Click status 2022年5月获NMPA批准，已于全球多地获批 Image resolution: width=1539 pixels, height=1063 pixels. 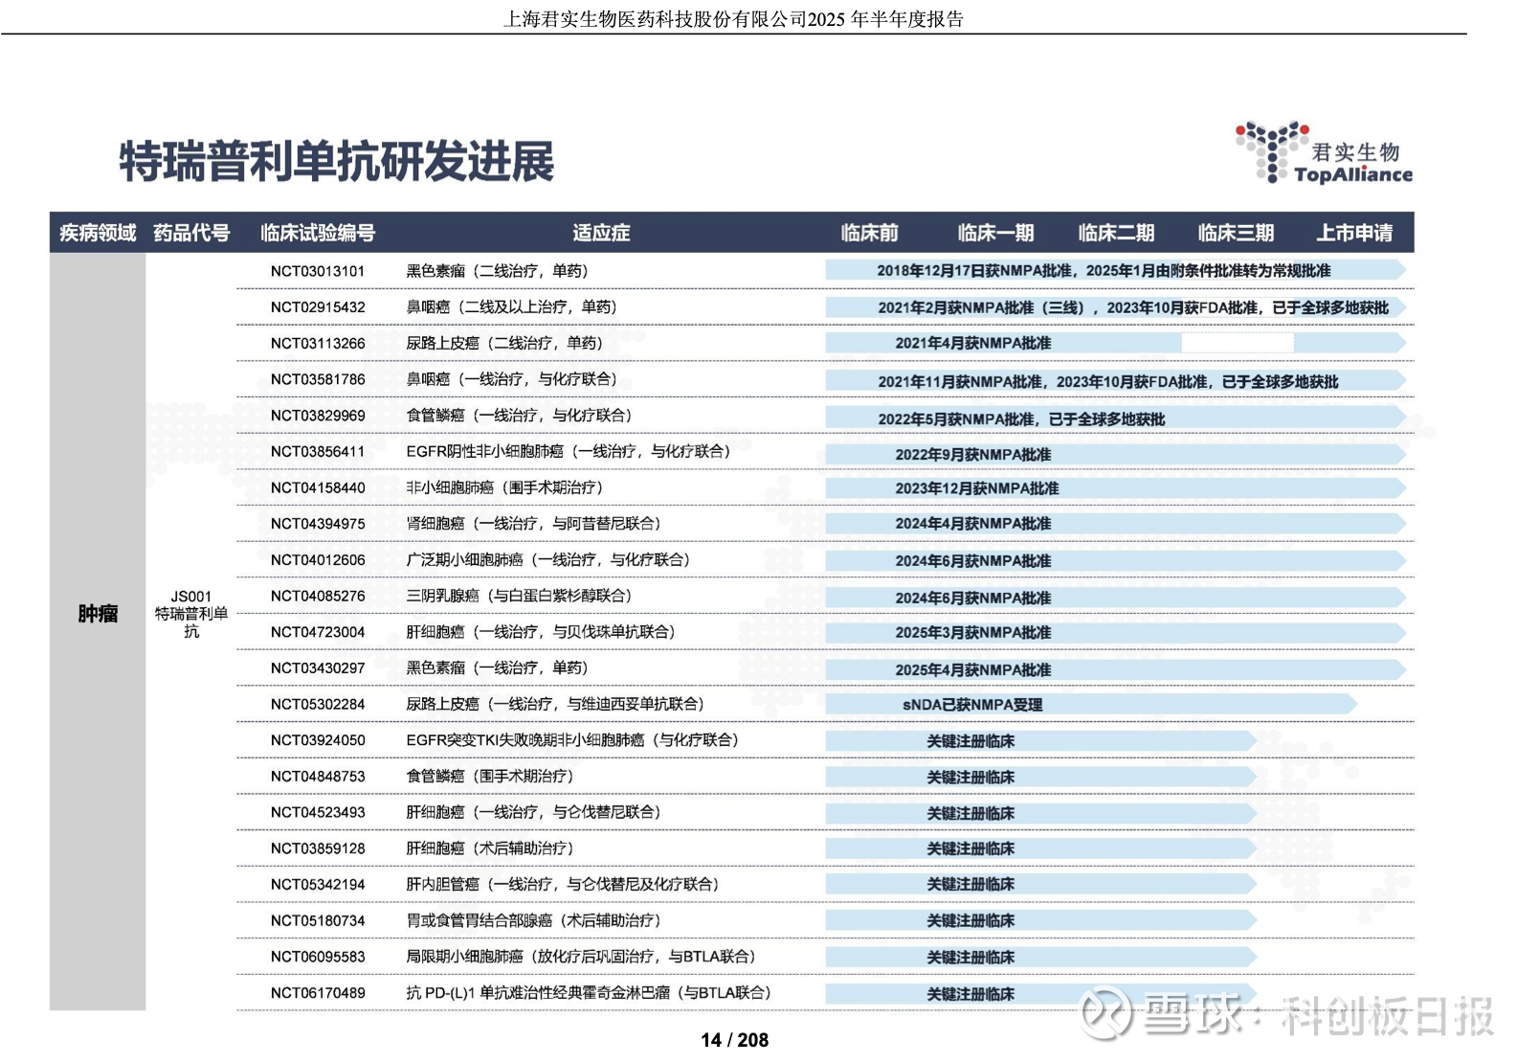coord(1022,419)
